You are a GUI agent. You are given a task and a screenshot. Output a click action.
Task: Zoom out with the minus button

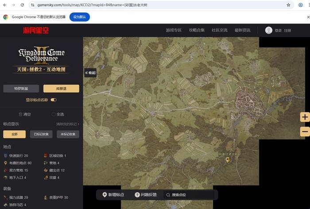[305, 132]
